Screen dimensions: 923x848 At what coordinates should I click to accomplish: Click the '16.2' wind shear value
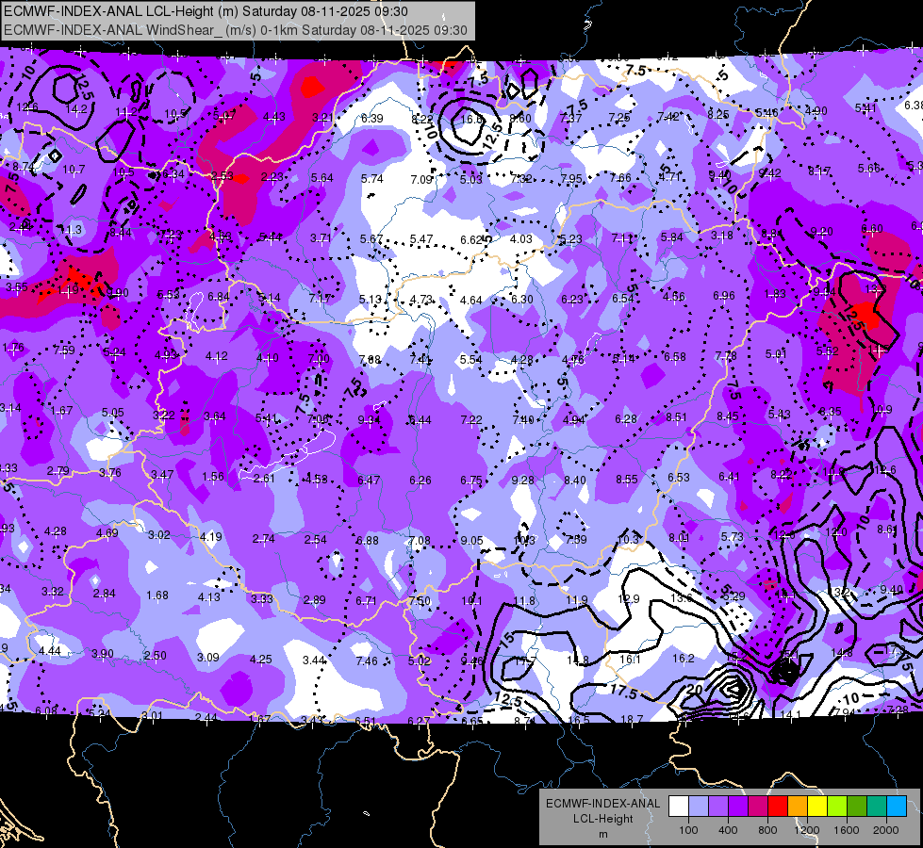coord(683,659)
